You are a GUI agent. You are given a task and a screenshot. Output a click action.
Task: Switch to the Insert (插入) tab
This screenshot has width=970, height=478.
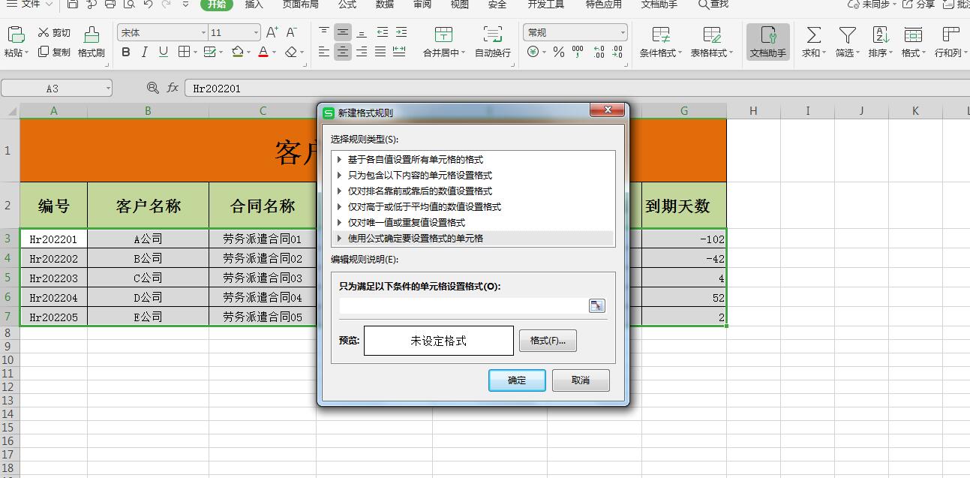pos(254,5)
